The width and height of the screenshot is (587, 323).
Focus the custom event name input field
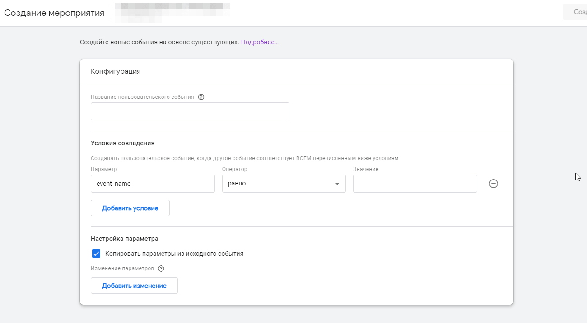pos(190,111)
